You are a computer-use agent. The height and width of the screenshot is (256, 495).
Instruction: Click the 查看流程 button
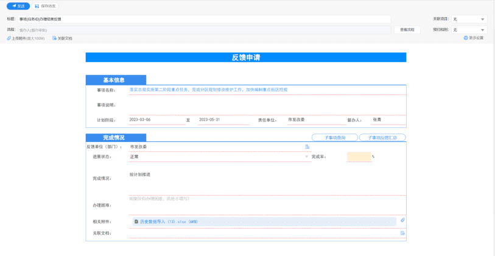[x=407, y=30]
